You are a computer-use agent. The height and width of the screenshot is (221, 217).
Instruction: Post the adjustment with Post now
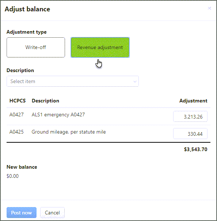[22, 213]
